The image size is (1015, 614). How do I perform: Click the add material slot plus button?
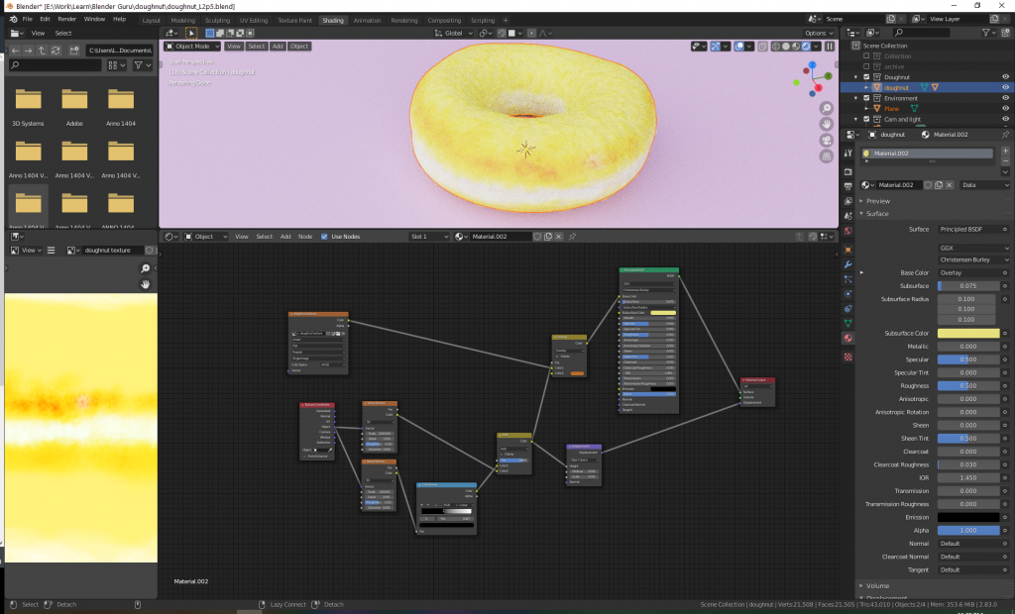(1004, 151)
